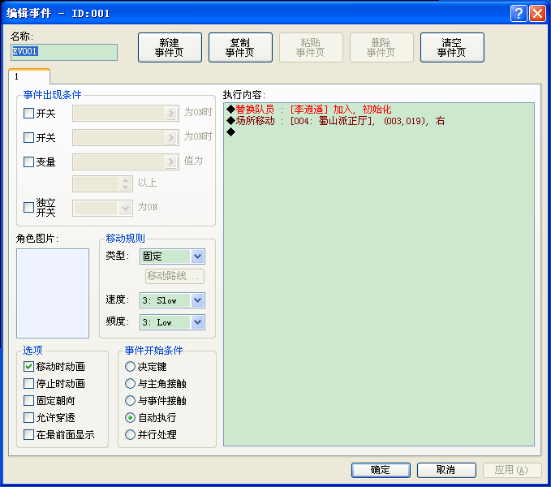This screenshot has height=487, width=551.
Task: Click the help question mark icon
Action: tap(519, 14)
